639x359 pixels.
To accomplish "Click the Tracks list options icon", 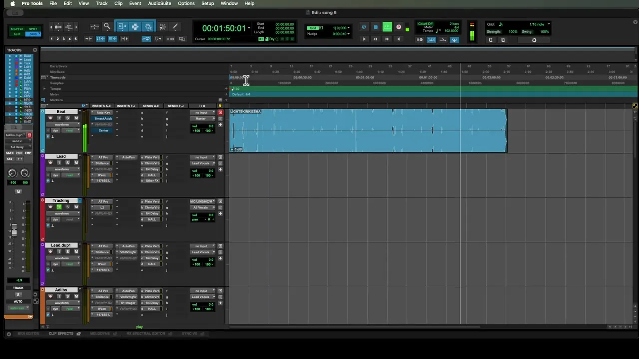I will click(x=35, y=50).
